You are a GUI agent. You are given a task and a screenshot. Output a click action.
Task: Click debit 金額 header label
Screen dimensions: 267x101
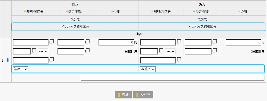[115, 12]
